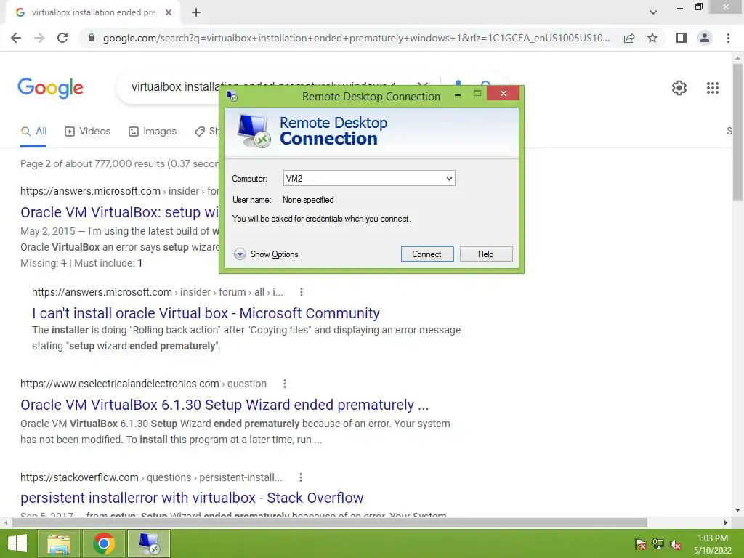This screenshot has height=558, width=744.
Task: Click Remote Desktop Connection taskbar icon
Action: [x=148, y=543]
